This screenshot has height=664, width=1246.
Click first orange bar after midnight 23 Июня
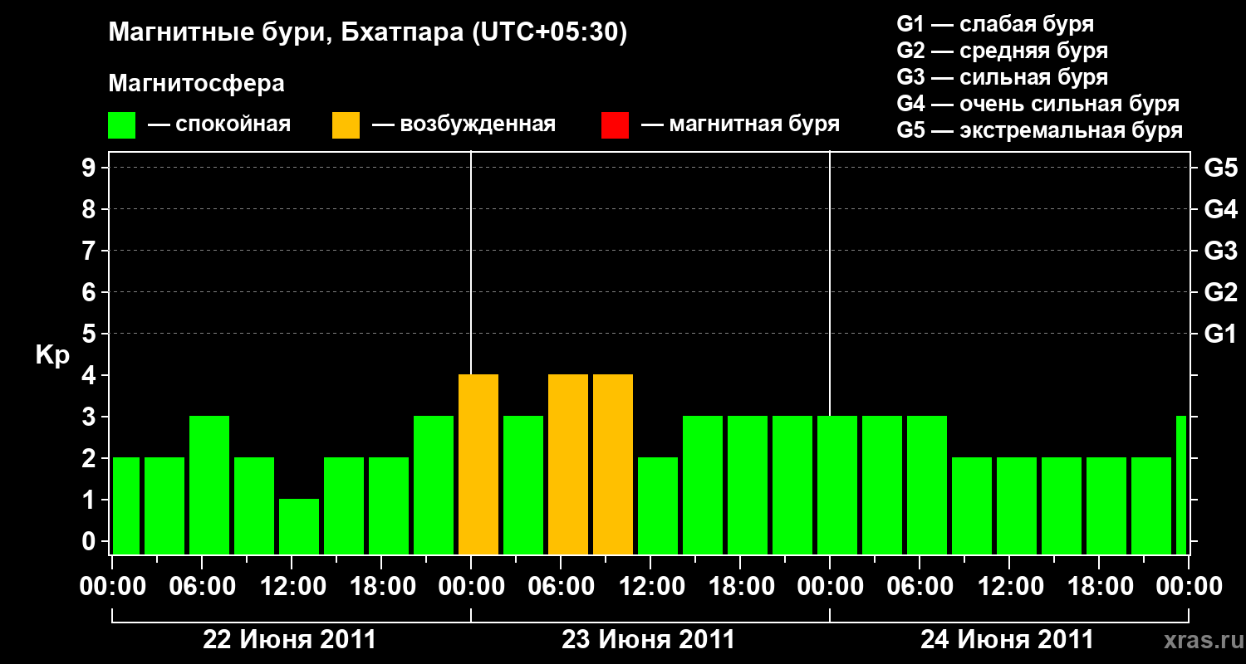478,464
